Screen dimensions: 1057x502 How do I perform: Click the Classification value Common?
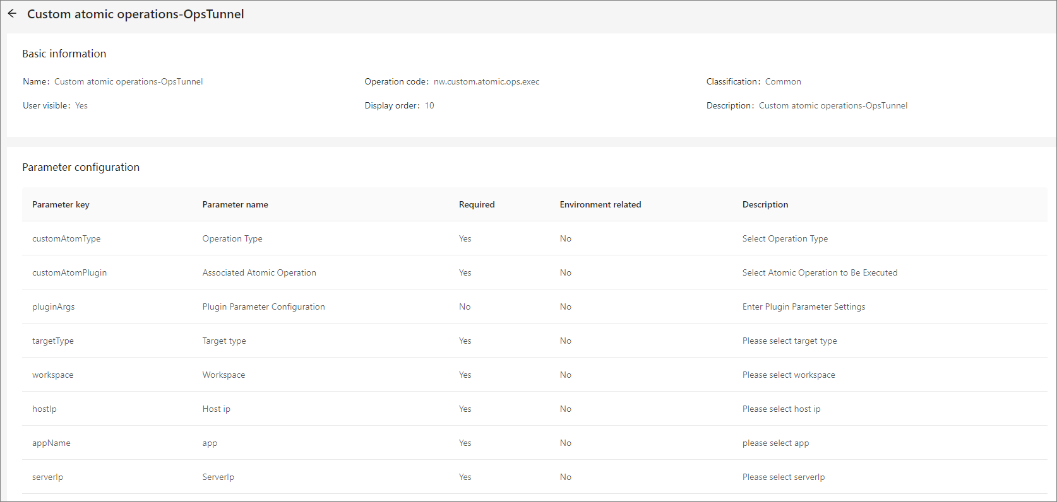coord(783,81)
